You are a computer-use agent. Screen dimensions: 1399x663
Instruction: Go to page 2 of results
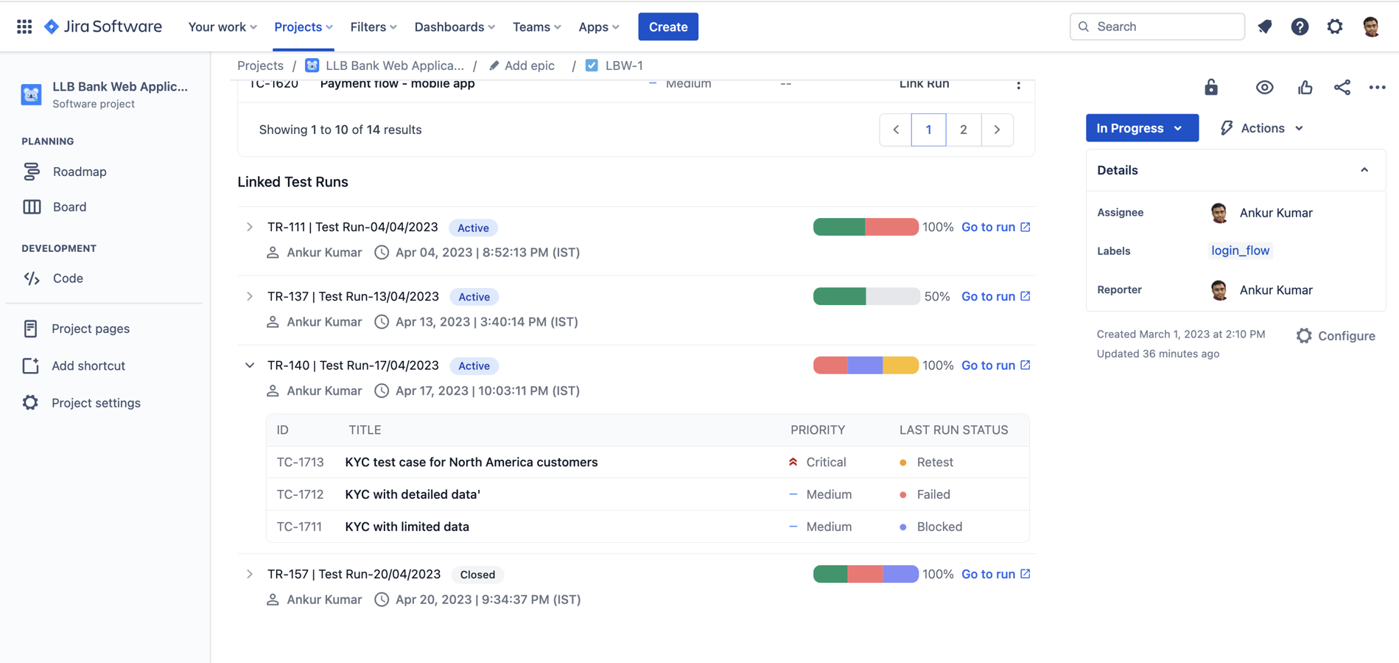coord(963,130)
